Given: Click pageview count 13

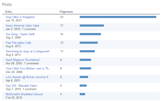Looking at the screenshot, I should pos(62,43).
